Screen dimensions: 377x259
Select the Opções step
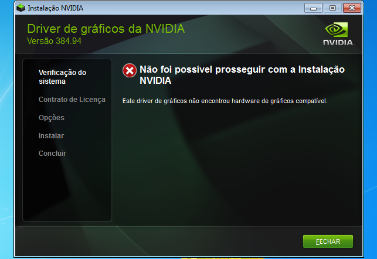[52, 118]
